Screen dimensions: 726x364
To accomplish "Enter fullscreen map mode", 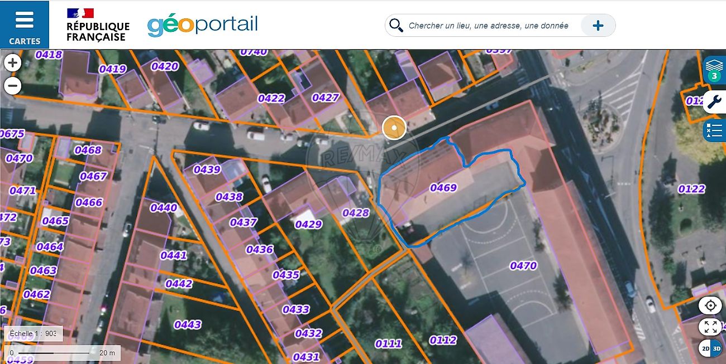I will (x=710, y=327).
